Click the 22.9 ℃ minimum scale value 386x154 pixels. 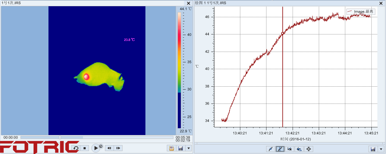186,131
